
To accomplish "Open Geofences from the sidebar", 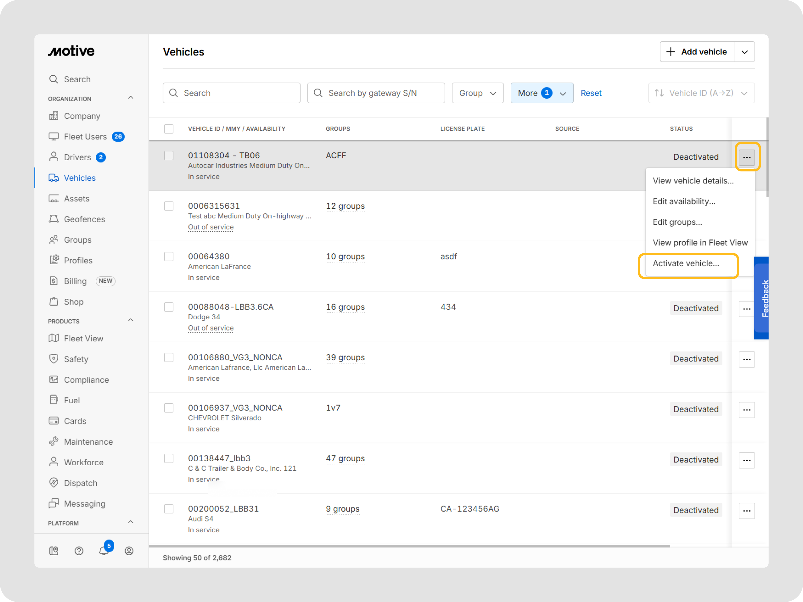I will coord(84,219).
